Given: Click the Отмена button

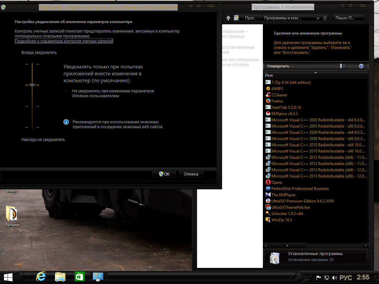Looking at the screenshot, I should click(x=191, y=174).
